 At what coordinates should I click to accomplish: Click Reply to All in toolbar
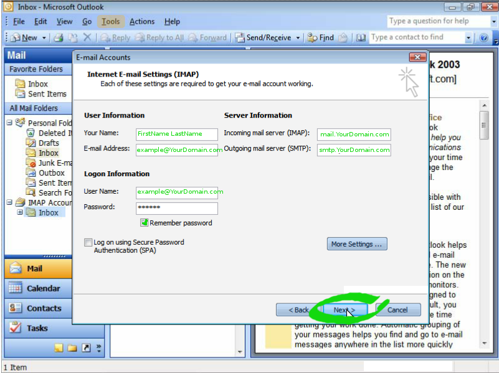(159, 37)
